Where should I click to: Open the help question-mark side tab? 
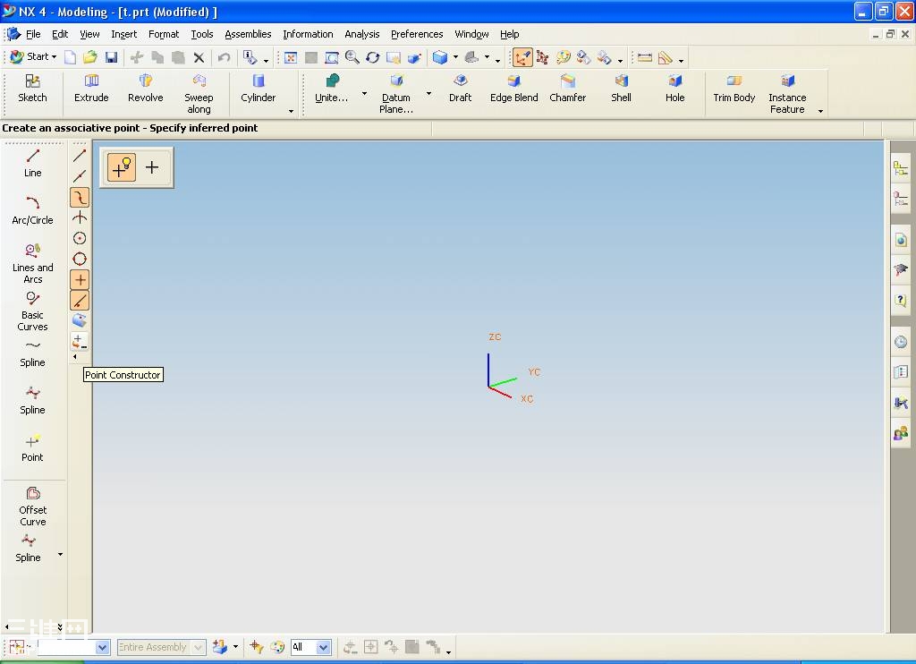click(x=901, y=300)
